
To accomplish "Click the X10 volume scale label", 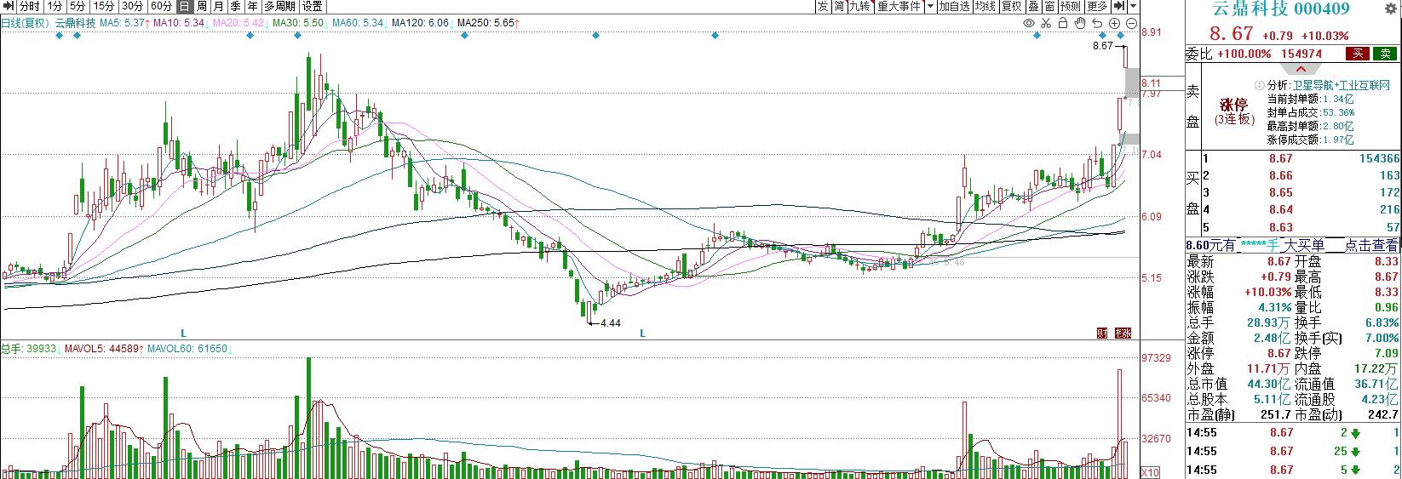I will pos(1150,472).
